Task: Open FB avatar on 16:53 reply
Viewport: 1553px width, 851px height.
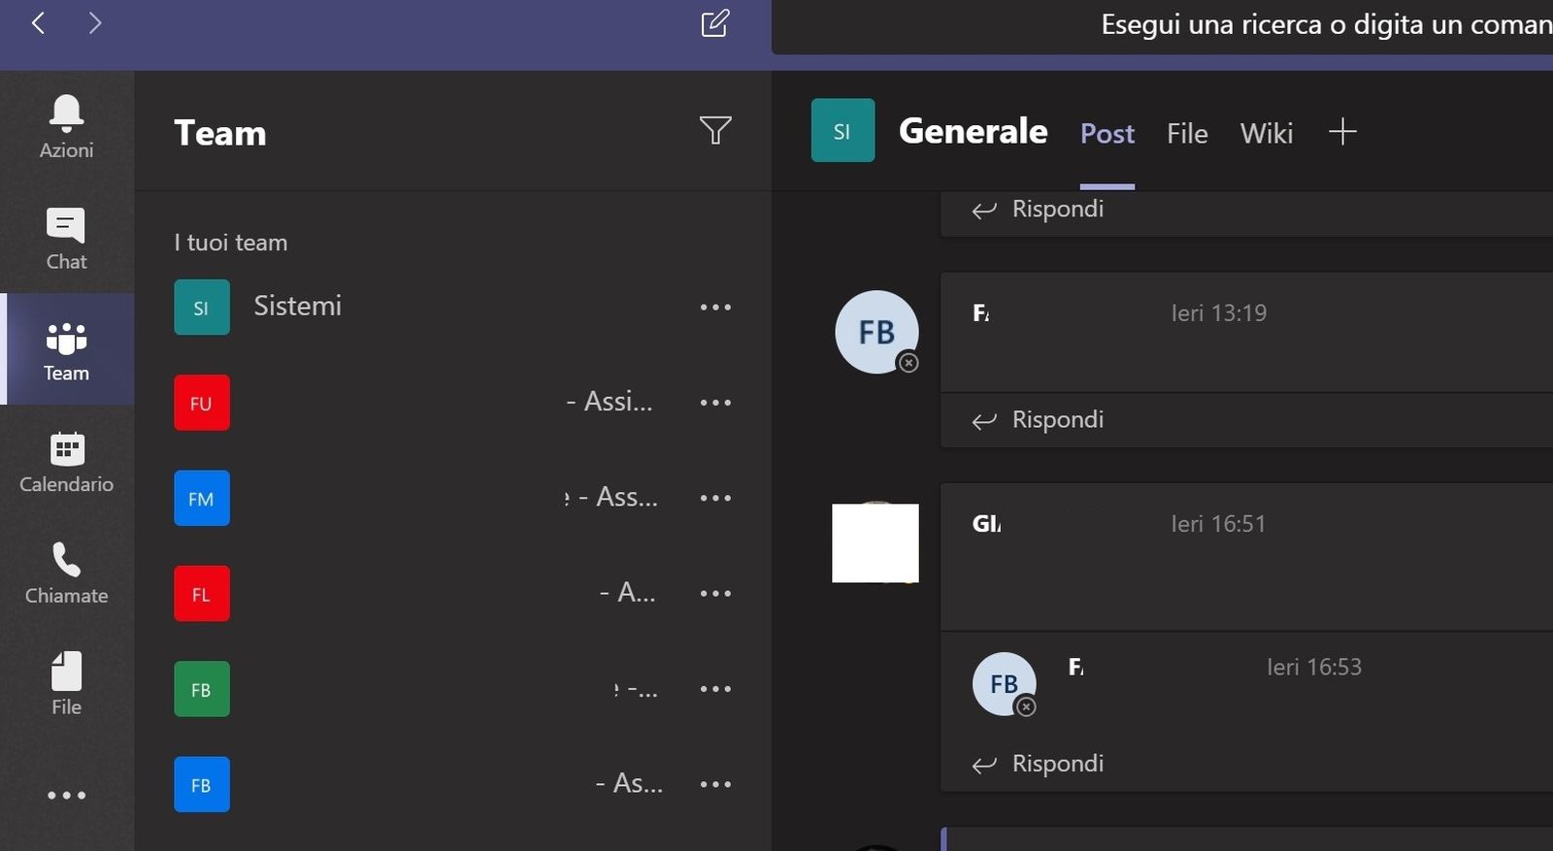Action: (1004, 684)
